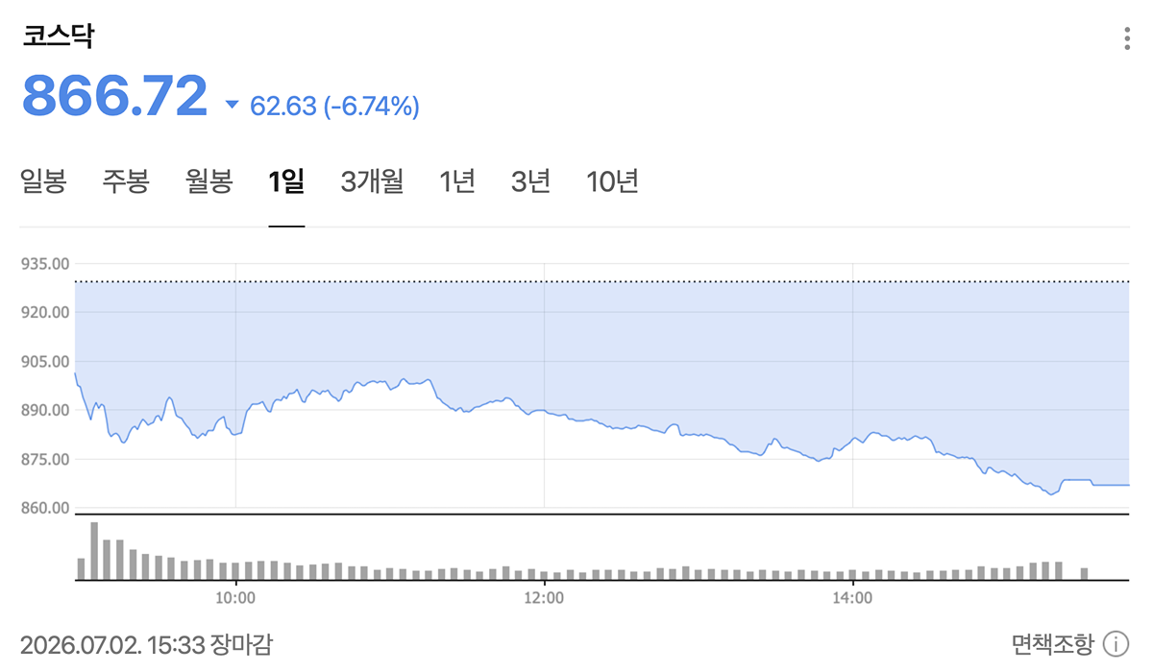Click the dotted previous-close reference line
This screenshot has height=672, width=1153.
pos(601,282)
